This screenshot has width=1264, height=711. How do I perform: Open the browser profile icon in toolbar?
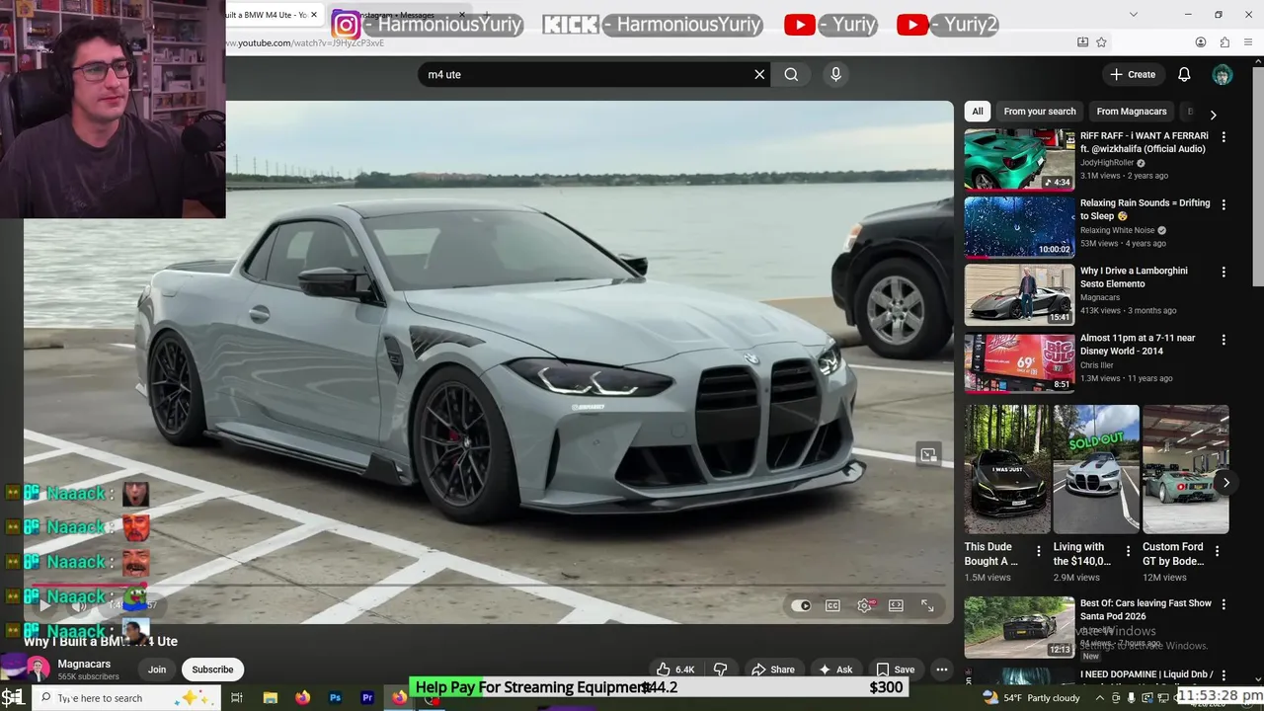(1201, 42)
